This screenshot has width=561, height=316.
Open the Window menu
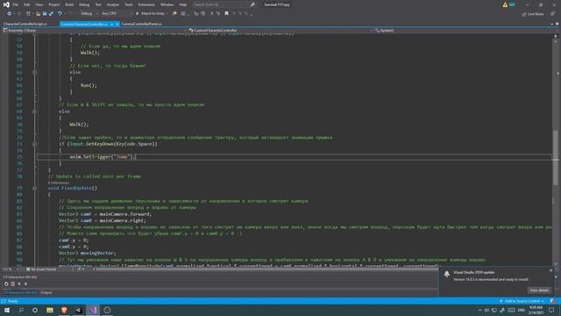click(167, 4)
